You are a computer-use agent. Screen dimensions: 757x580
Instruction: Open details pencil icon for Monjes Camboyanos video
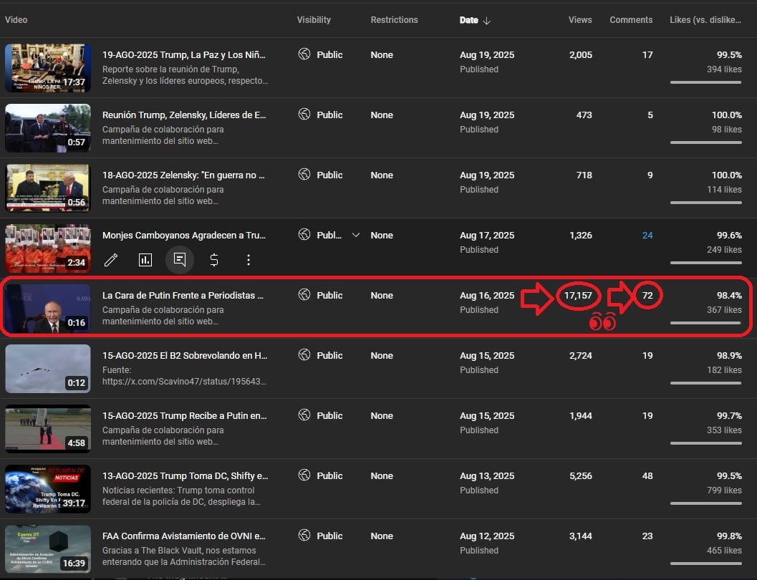[x=111, y=260]
